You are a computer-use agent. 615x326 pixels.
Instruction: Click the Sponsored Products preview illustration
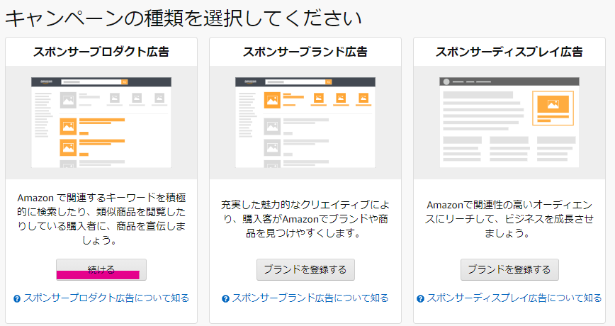pos(101,122)
